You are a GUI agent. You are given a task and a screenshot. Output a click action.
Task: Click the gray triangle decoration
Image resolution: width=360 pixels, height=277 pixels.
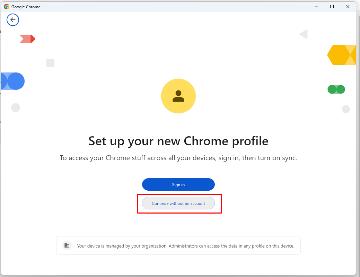304,34
